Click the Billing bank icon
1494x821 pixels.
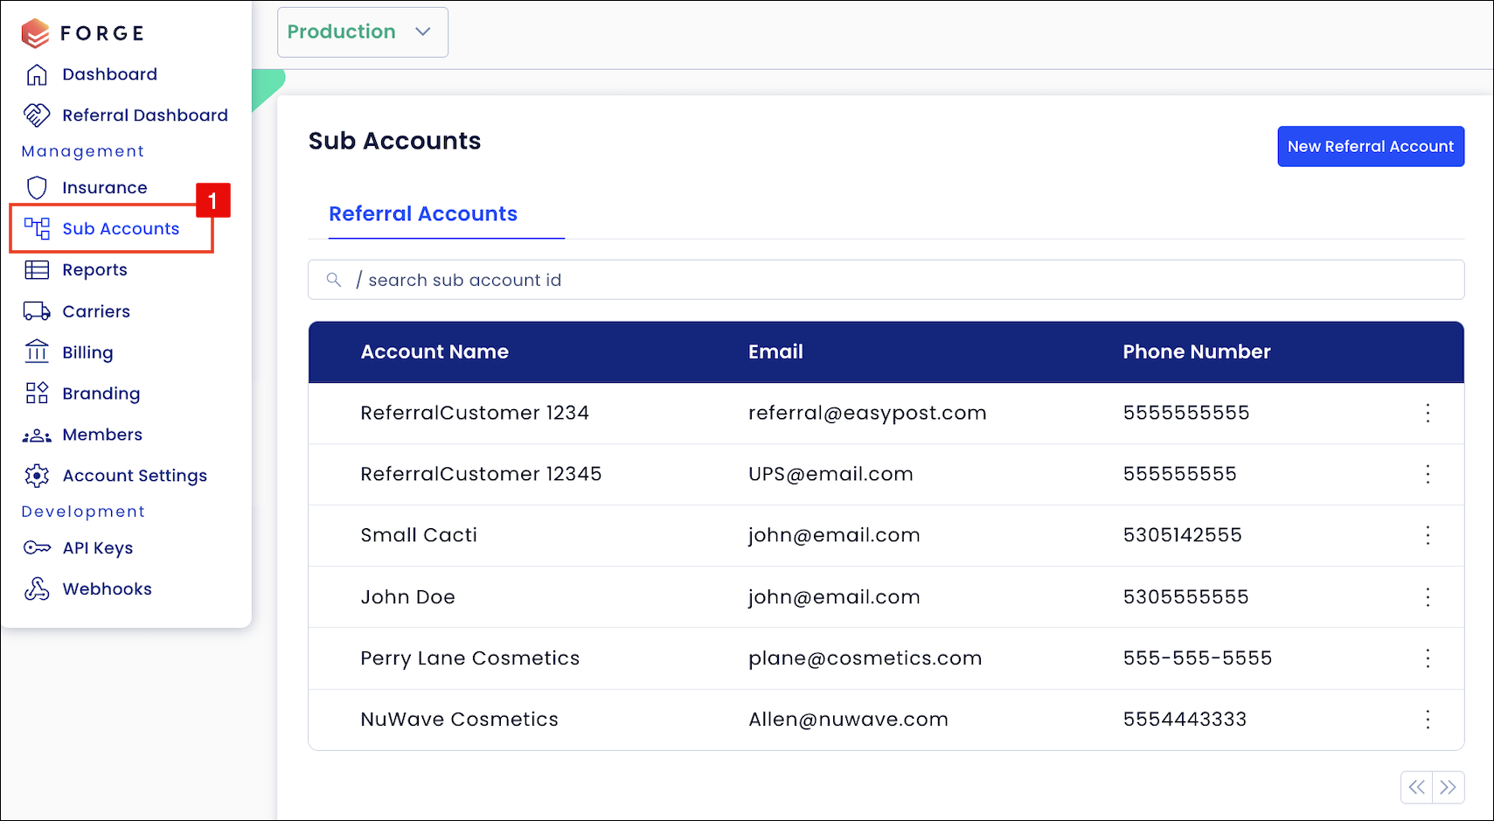tap(37, 351)
